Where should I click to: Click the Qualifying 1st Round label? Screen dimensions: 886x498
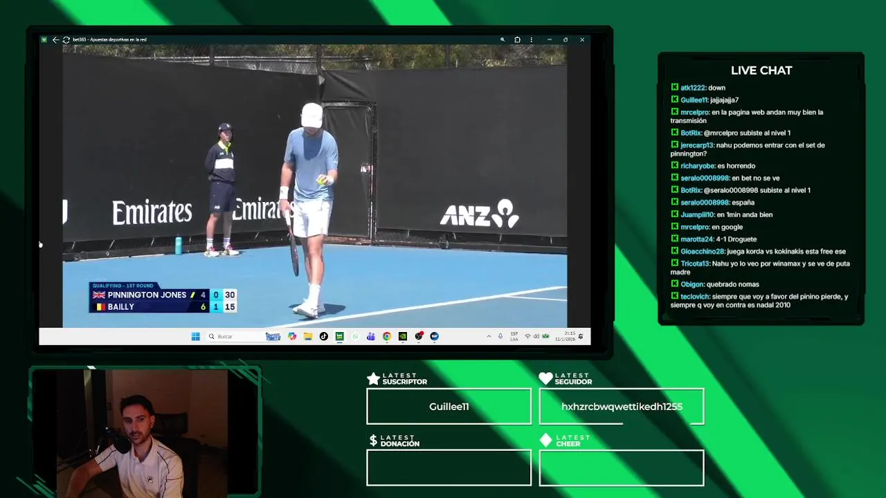point(123,286)
